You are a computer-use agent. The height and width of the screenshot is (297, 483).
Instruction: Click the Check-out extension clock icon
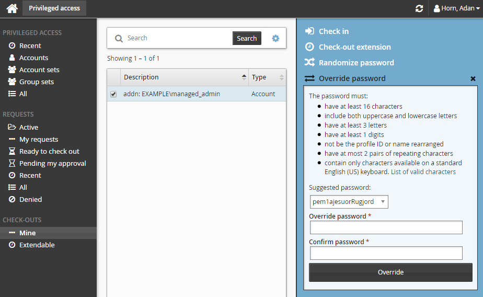click(x=309, y=47)
